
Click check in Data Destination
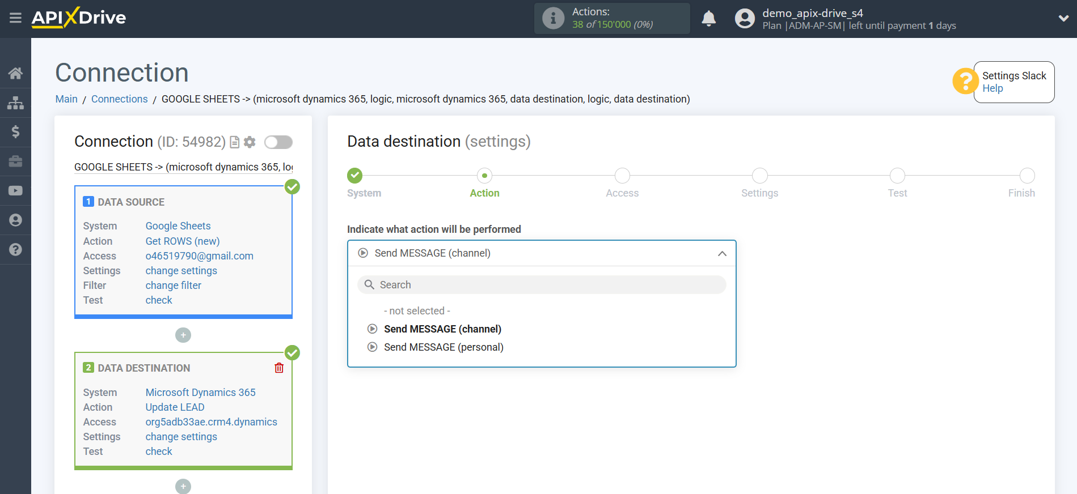[x=159, y=452]
